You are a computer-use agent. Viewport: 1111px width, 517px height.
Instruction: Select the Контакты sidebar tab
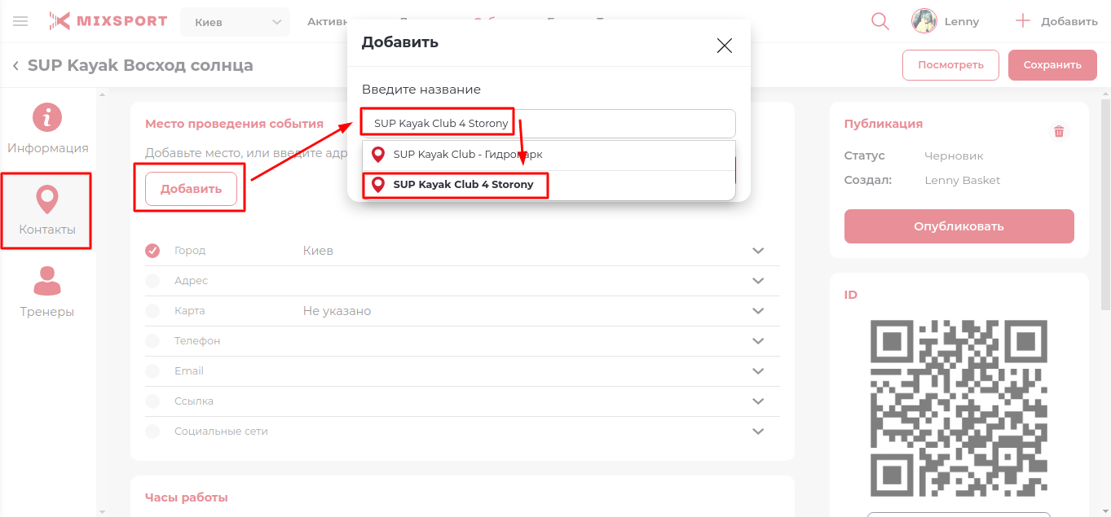coord(47,210)
